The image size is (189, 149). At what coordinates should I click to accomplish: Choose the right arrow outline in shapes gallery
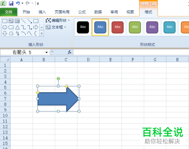coord(36,27)
